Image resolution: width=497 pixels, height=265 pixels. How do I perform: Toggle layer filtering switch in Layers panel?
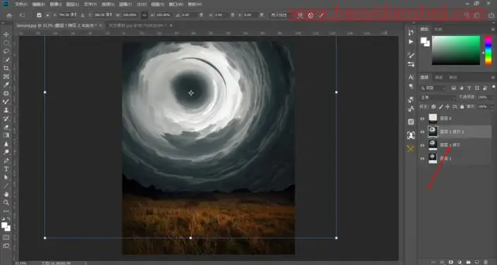pos(493,87)
